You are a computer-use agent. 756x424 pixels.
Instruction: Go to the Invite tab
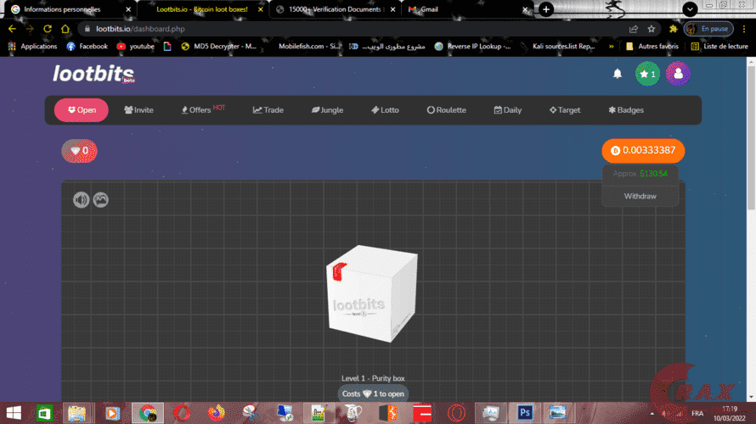138,110
